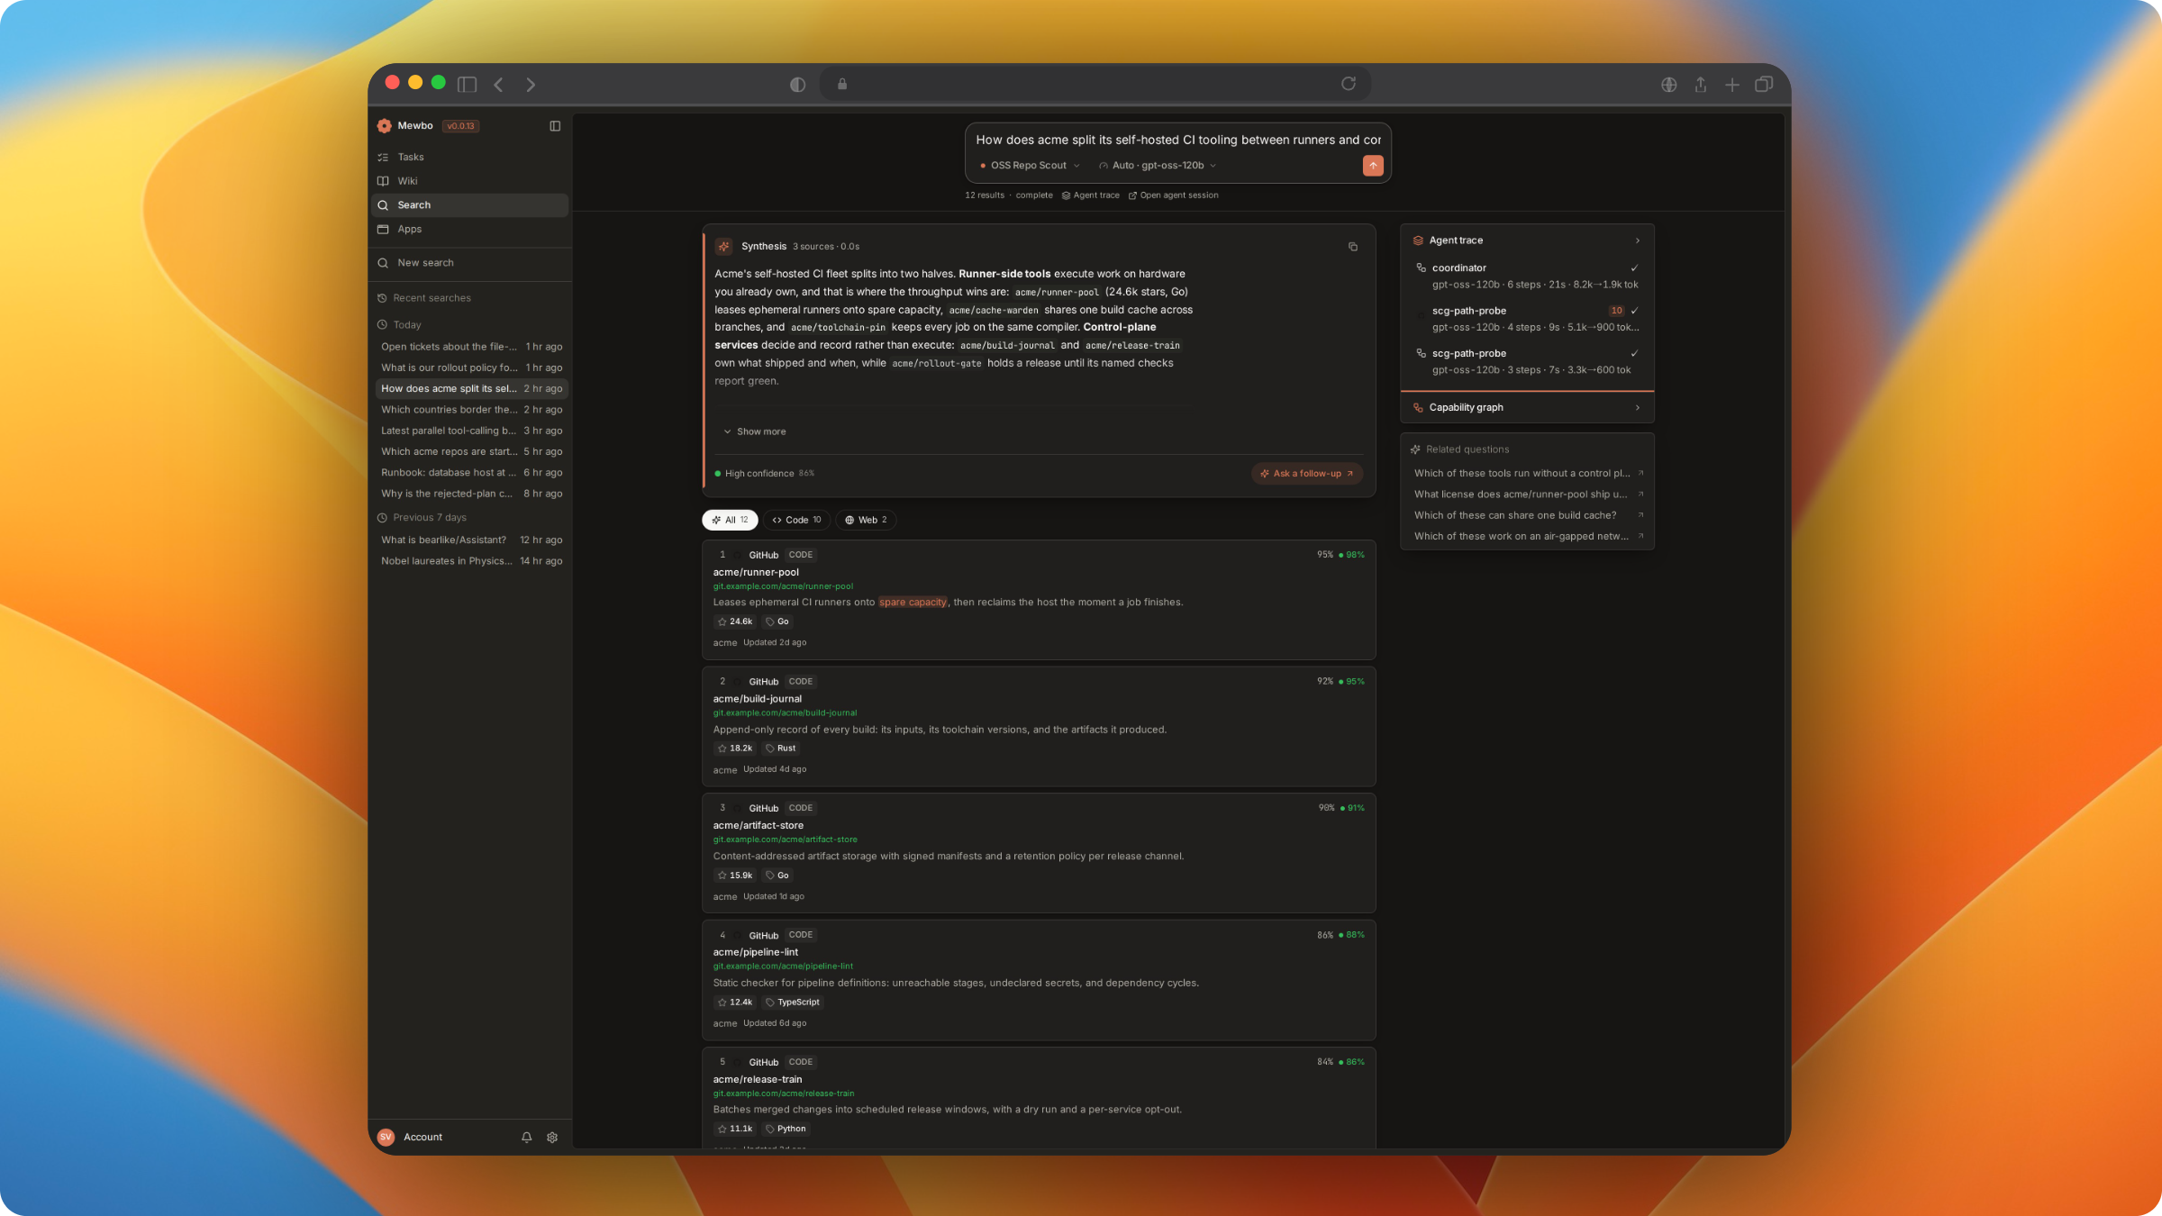2162x1216 pixels.
Task: Click TypeScript tag on acme/pipeline-lint
Action: click(792, 1003)
